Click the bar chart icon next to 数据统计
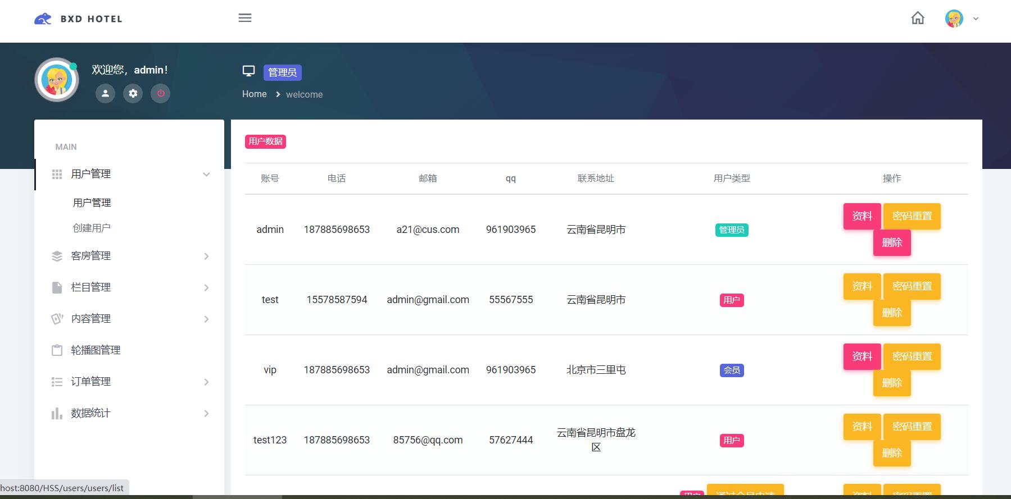Screen dimensions: 1011x499 point(57,414)
